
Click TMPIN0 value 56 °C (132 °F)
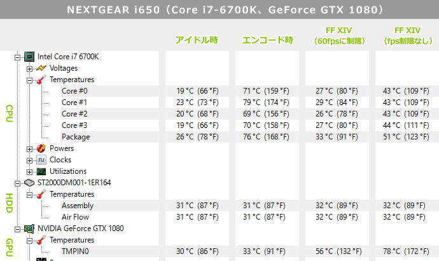[338, 251]
